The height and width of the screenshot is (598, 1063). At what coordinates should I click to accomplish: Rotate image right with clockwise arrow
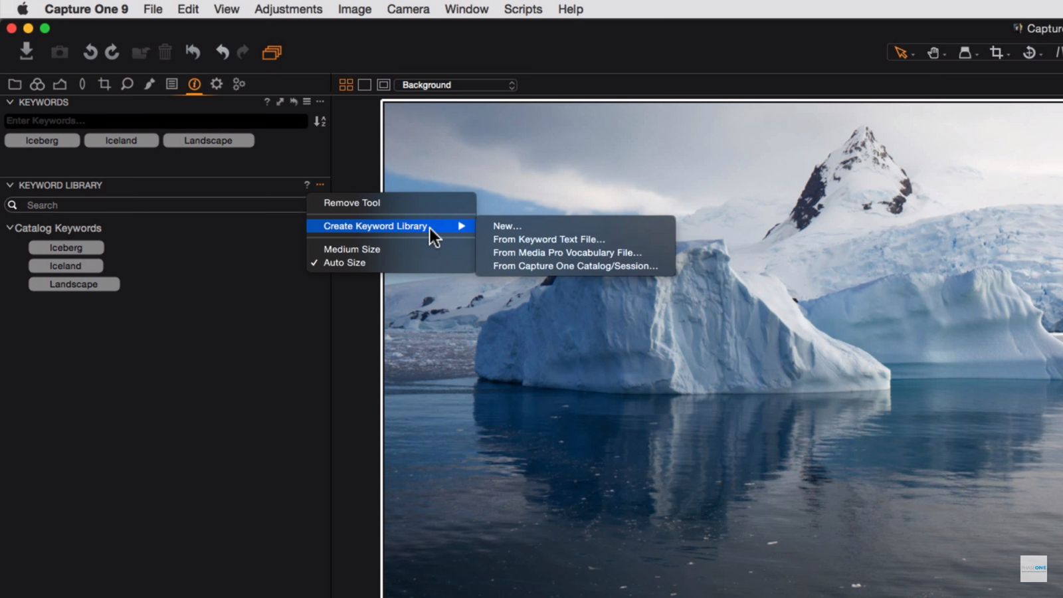pos(112,52)
